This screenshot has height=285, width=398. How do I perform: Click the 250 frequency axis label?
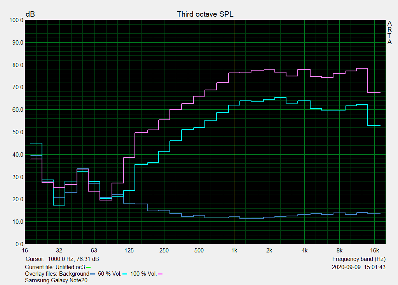tap(164, 250)
